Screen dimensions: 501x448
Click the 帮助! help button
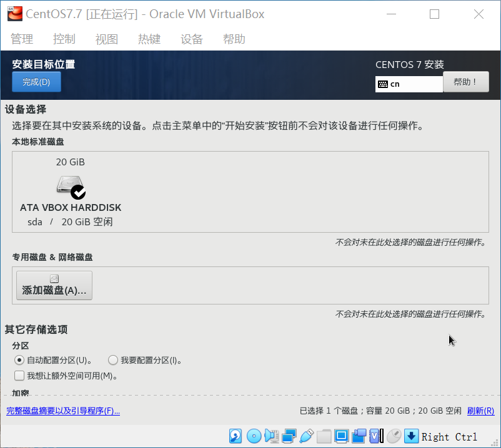click(466, 82)
